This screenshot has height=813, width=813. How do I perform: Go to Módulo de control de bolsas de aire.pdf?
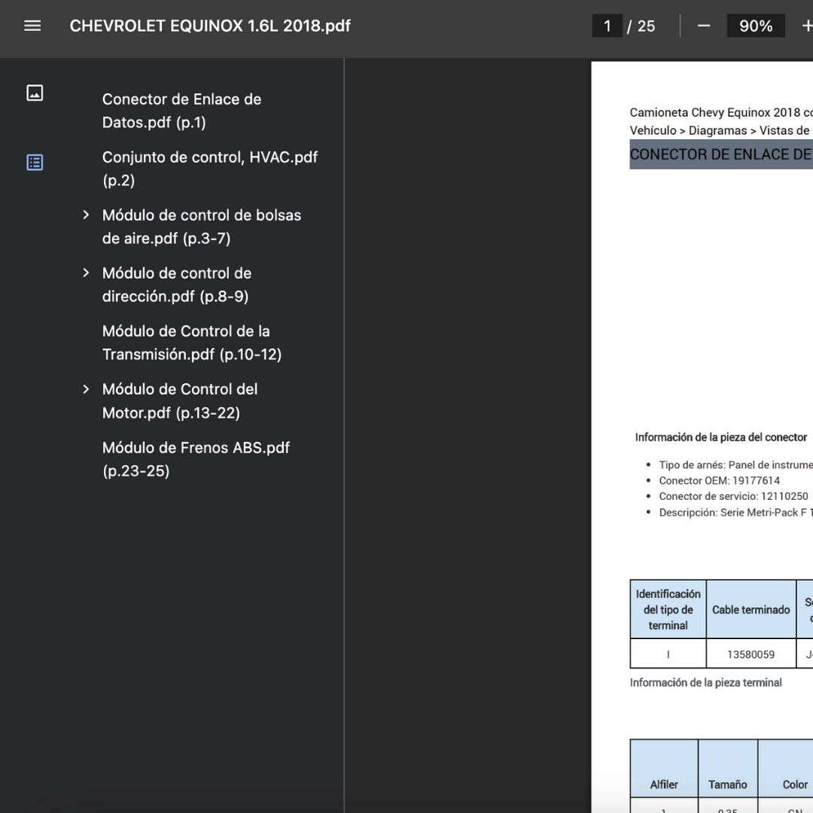point(201,227)
